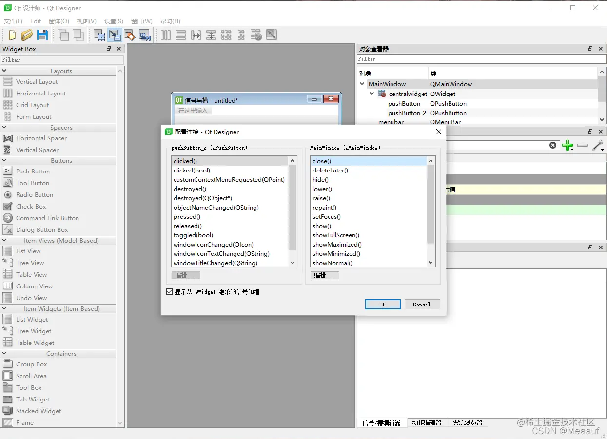
Task: Click the Send to Back toolbar icon
Action: click(x=63, y=35)
